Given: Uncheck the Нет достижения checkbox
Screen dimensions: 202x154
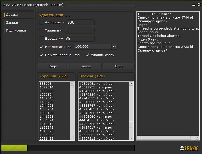Looking at the screenshot, I should (41, 47).
